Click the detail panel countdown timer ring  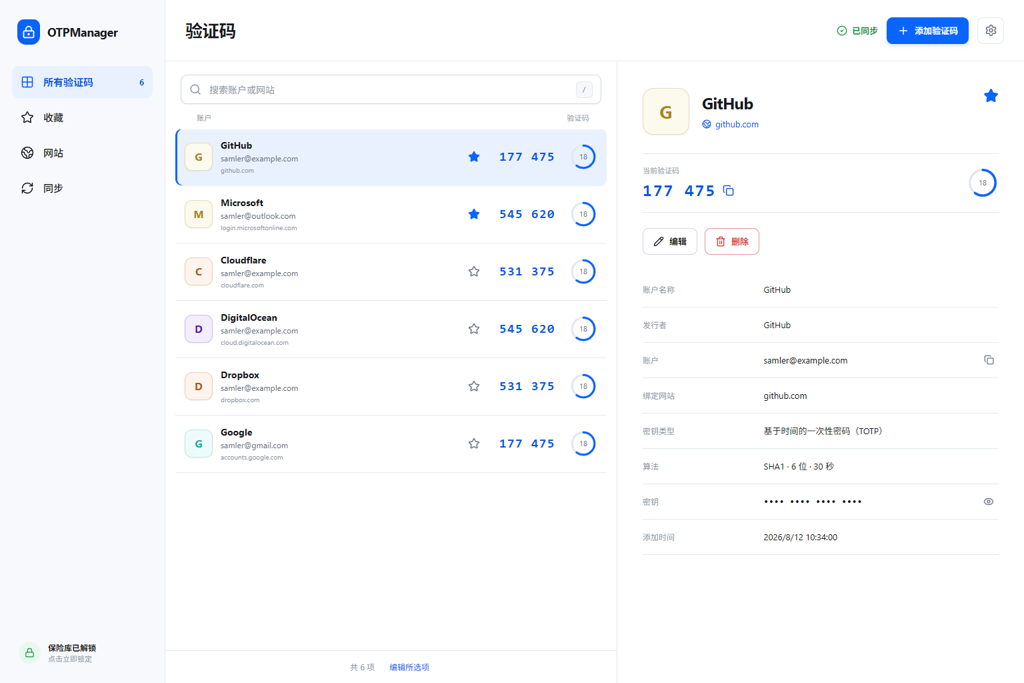(983, 183)
